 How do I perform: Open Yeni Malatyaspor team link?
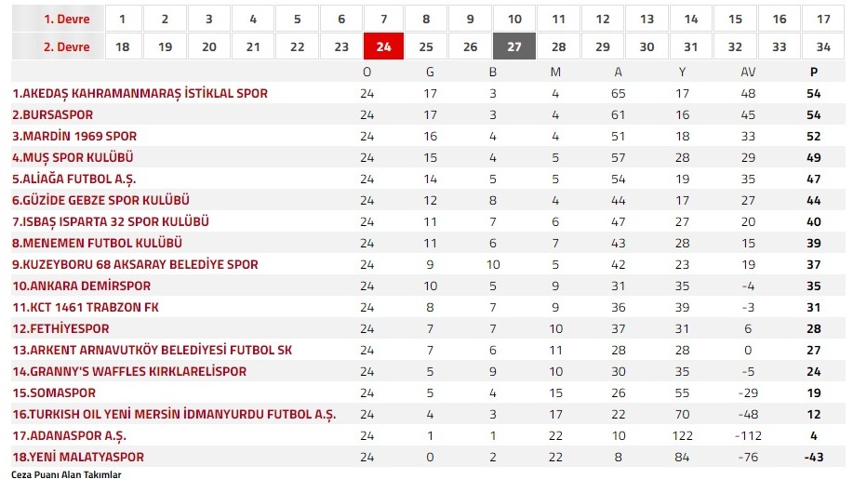pos(78,457)
